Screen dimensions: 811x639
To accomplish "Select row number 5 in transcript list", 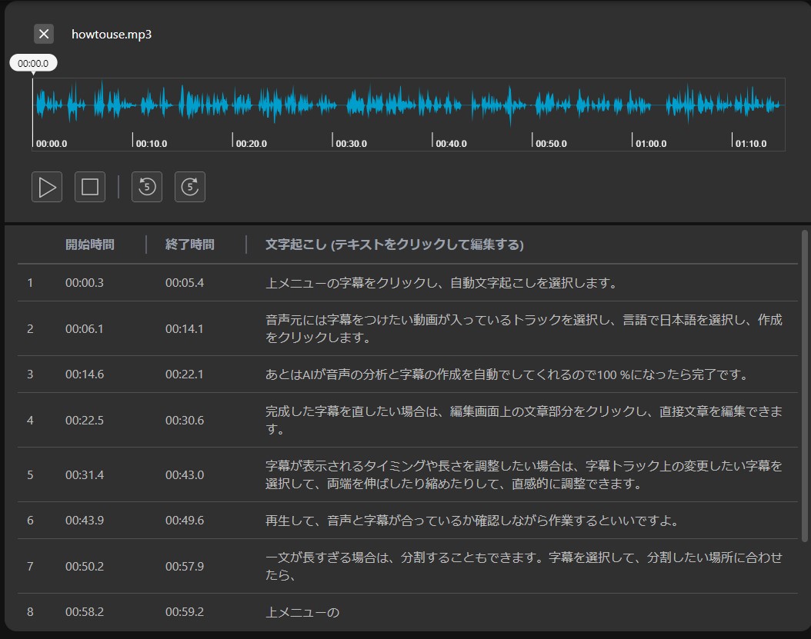I will point(30,474).
